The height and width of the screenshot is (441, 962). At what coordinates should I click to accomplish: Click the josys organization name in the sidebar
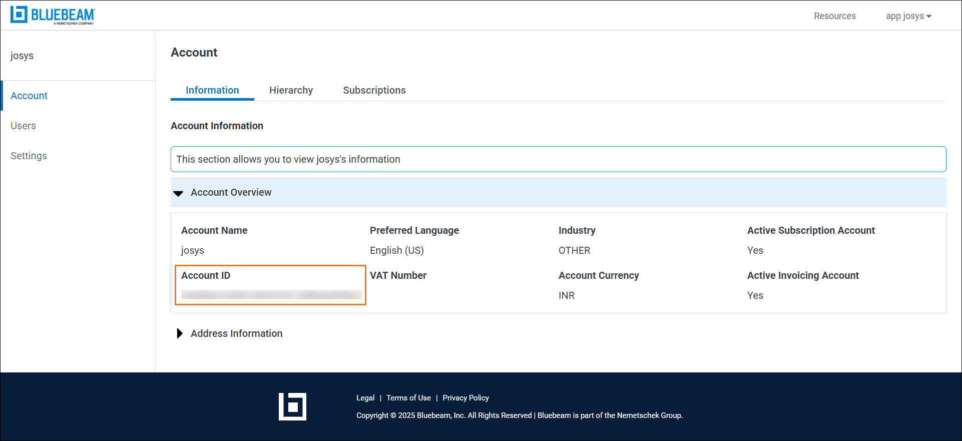[22, 56]
